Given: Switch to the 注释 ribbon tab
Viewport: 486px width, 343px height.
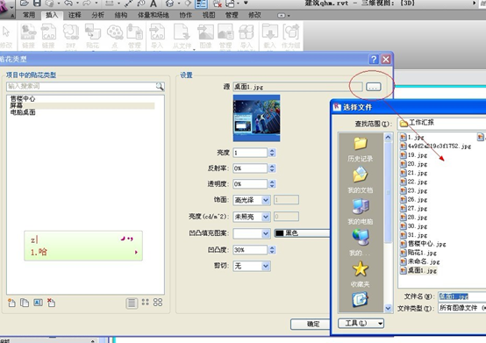Looking at the screenshot, I should 75,15.
